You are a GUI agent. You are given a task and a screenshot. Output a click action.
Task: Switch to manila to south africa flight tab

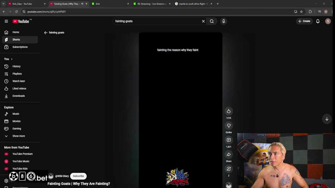click(x=193, y=4)
